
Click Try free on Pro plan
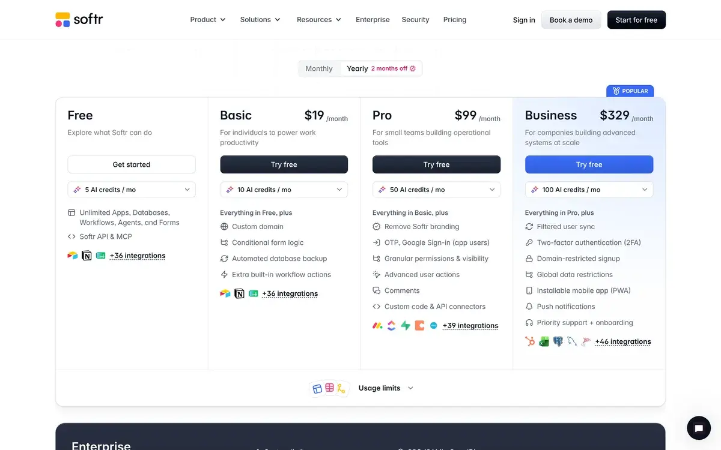pos(436,164)
